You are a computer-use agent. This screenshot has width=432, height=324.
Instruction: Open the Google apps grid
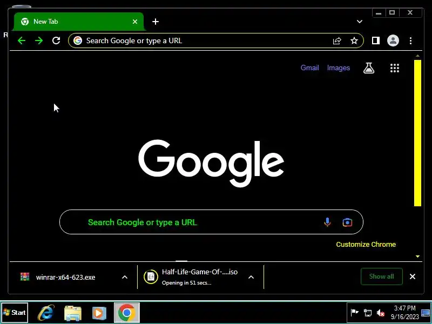(395, 68)
